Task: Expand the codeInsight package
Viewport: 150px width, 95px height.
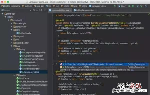Action: tap(11, 23)
